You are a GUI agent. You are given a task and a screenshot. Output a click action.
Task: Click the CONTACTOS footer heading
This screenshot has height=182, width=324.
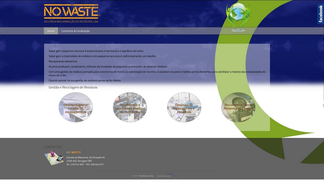(x=53, y=147)
